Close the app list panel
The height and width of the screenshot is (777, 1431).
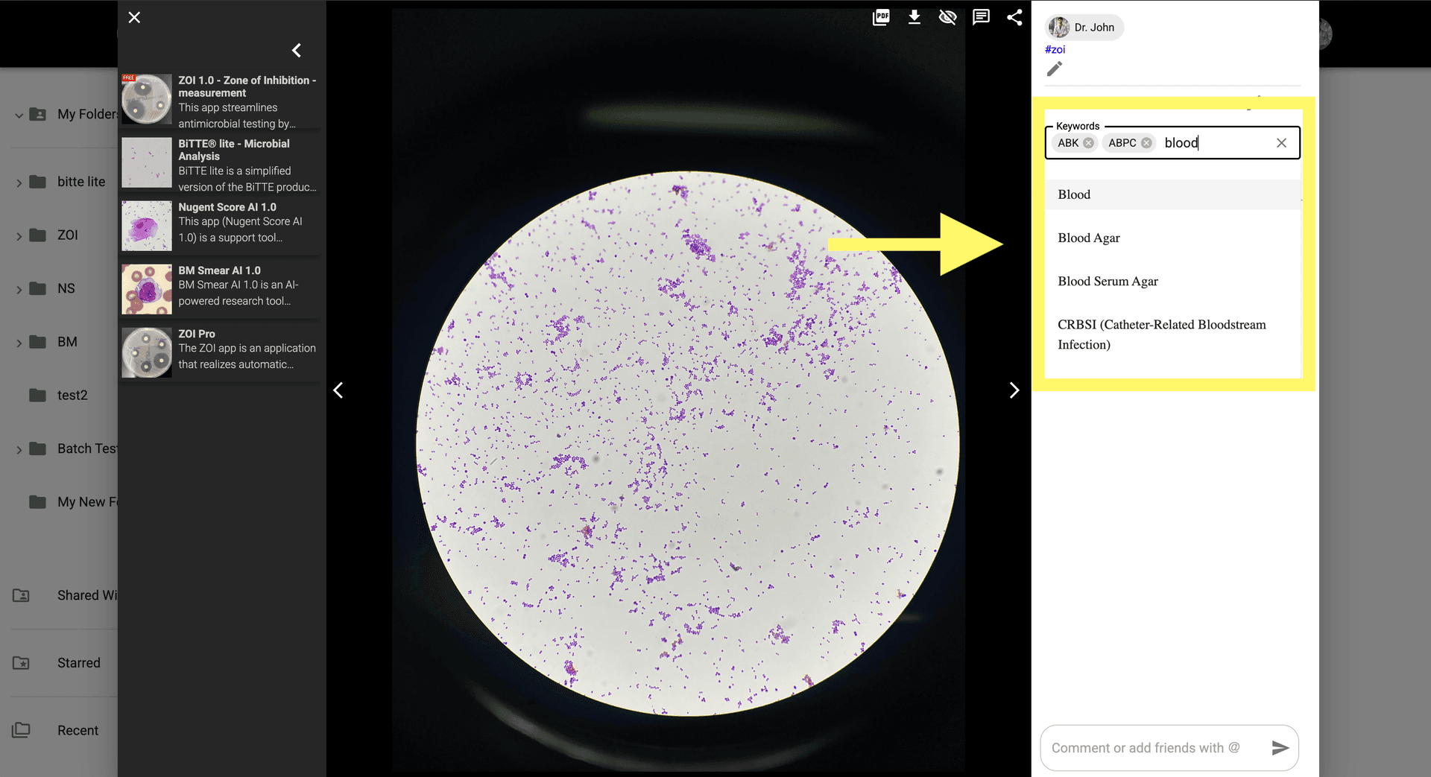(x=134, y=17)
